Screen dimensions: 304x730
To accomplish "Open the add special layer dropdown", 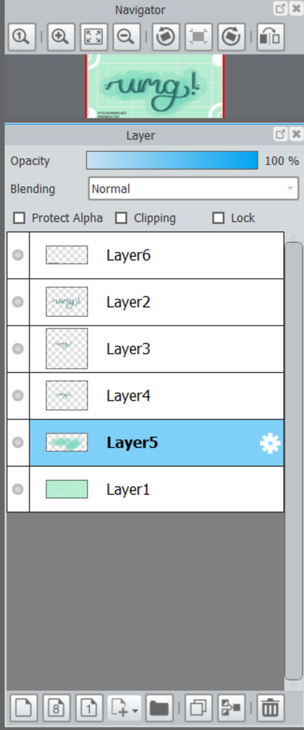I will click(x=124, y=708).
